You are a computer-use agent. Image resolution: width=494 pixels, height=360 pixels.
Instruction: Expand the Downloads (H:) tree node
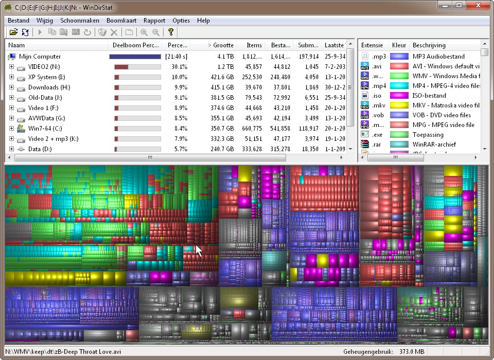11,87
